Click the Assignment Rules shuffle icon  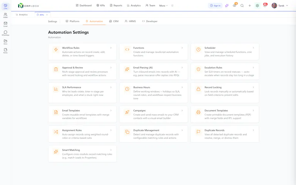click(x=56, y=132)
